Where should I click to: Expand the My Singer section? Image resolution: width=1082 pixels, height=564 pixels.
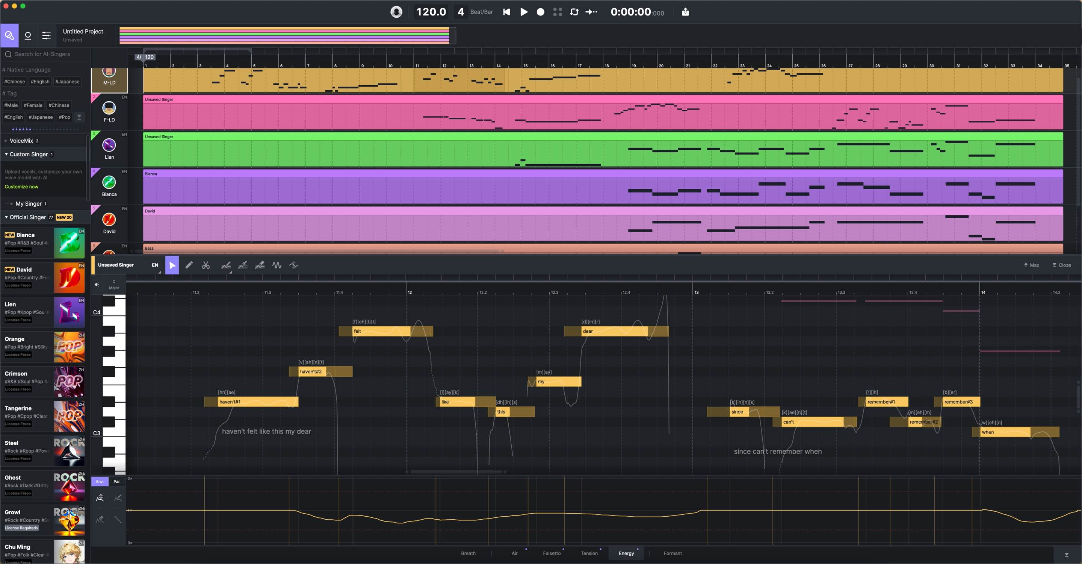12,204
